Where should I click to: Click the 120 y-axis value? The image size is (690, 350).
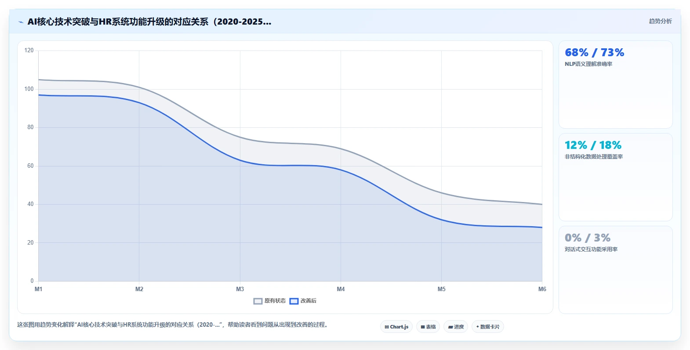pyautogui.click(x=29, y=51)
